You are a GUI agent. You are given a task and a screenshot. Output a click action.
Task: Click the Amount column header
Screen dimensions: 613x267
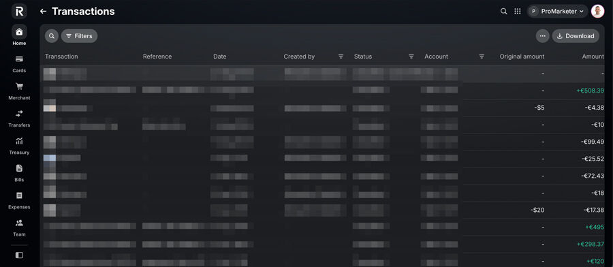coord(593,57)
